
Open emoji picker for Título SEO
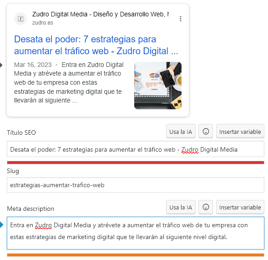(206, 132)
